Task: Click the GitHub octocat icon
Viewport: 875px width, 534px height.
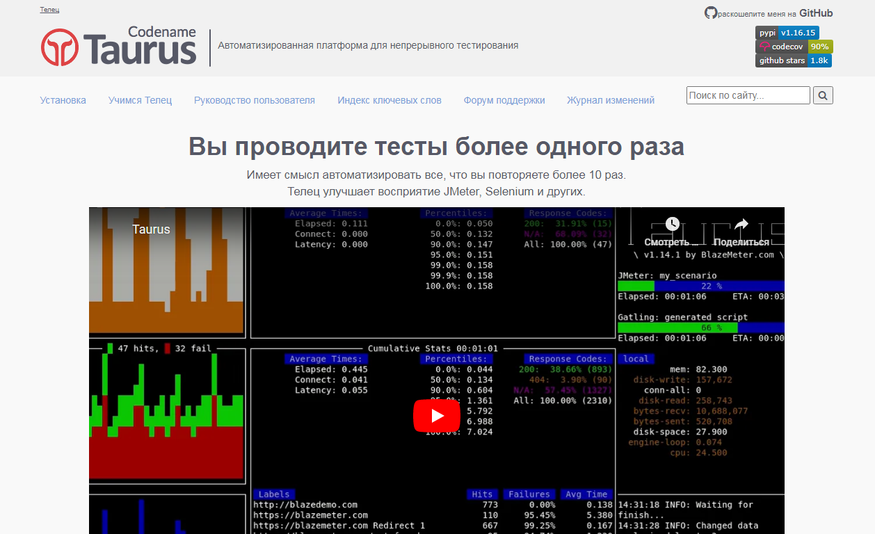Action: tap(710, 13)
